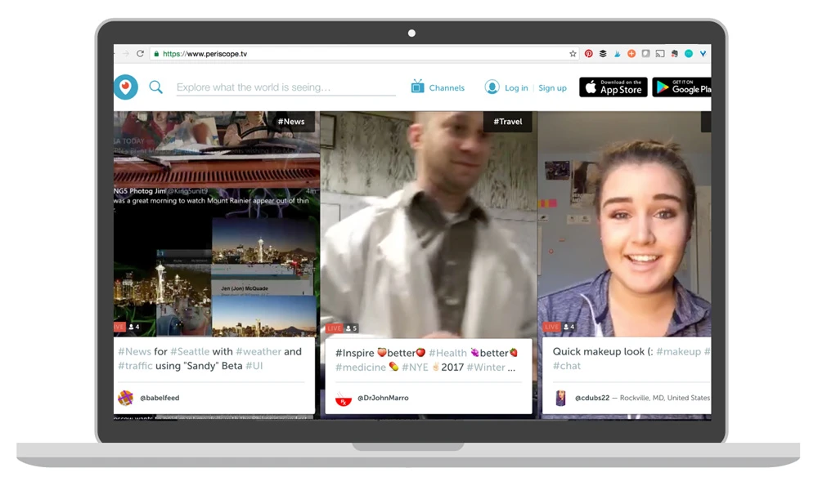Open the @cdubs22 username
The image size is (818, 495).
pos(592,398)
